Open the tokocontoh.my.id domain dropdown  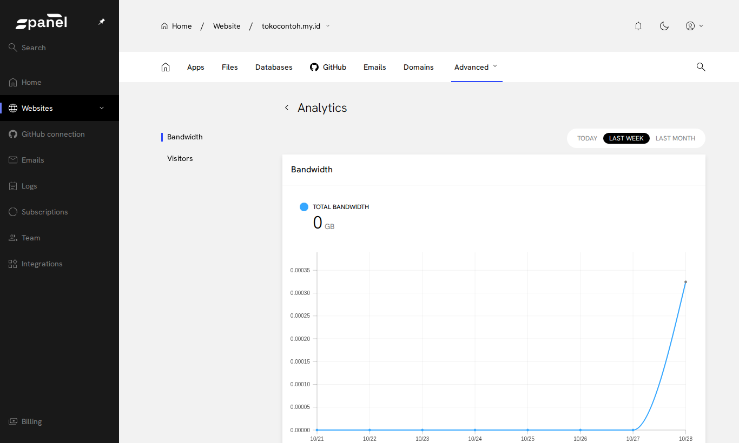(296, 26)
